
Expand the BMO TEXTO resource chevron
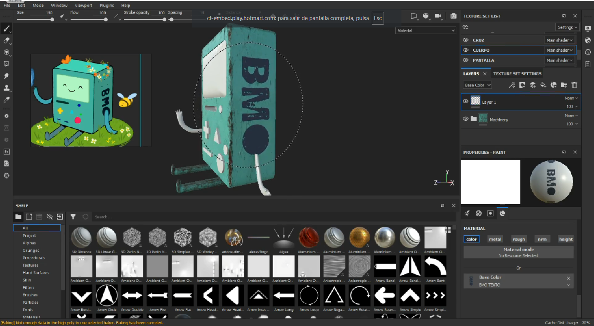pos(568,285)
